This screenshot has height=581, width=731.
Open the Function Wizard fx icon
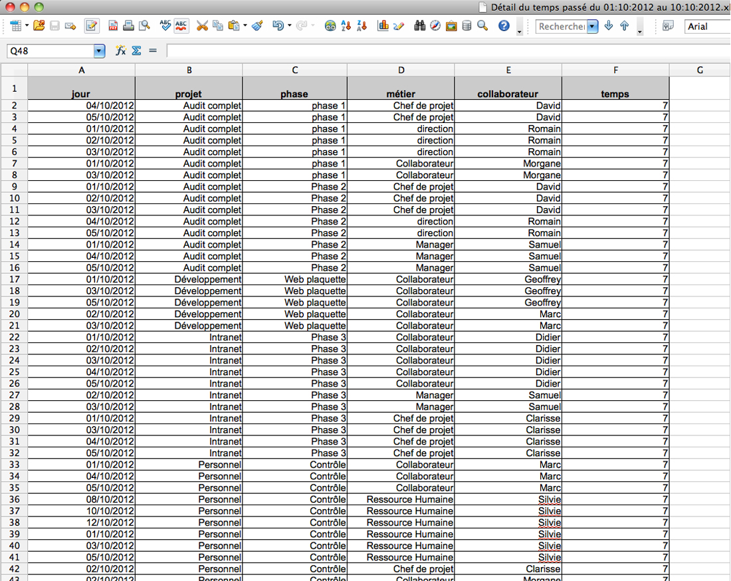(121, 51)
